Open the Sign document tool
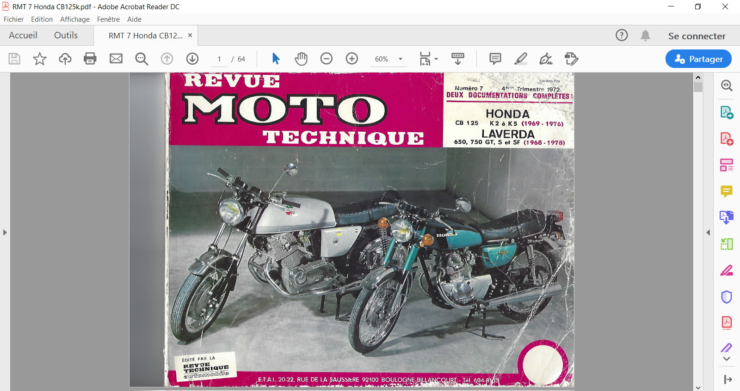Viewport: 740px width, 391px height. click(546, 59)
